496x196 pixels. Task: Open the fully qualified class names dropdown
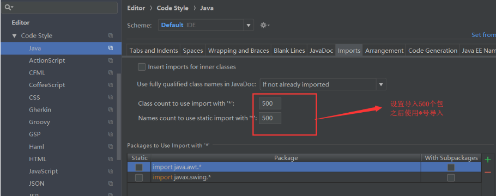(323, 84)
